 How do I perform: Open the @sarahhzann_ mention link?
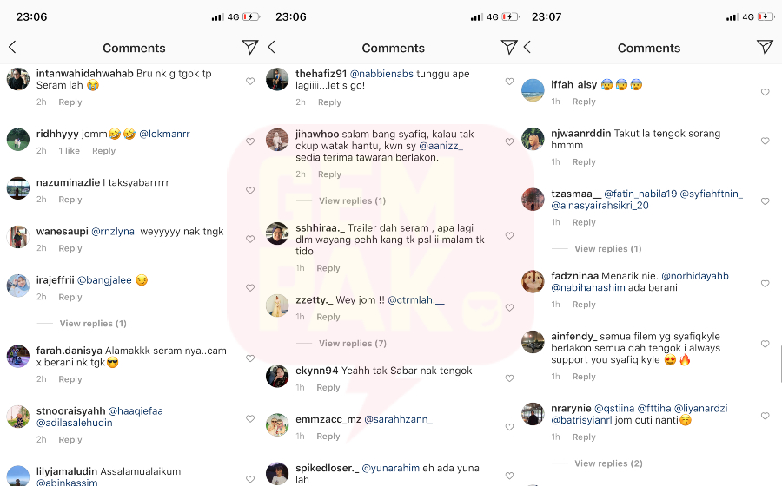[x=398, y=419]
